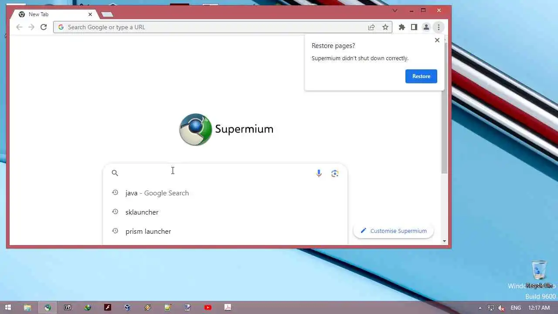
Task: Close the New Tab tab
Action: (90, 14)
